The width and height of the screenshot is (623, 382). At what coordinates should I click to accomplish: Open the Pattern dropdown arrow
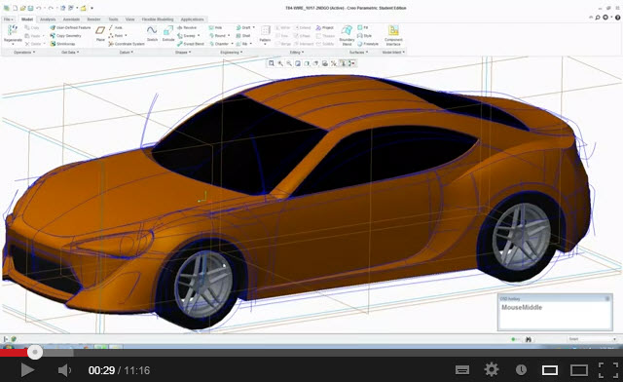(265, 44)
